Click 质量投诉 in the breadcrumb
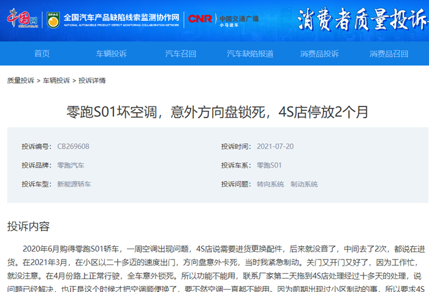 [x=21, y=80]
